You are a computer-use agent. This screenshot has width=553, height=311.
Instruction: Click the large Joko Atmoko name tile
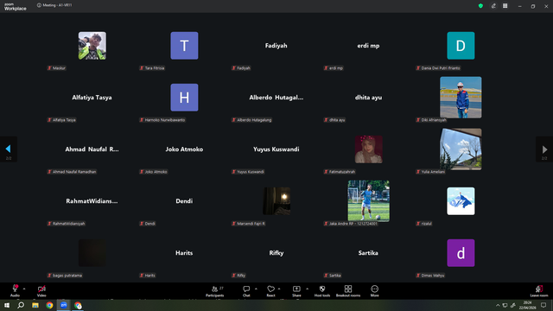tap(184, 149)
